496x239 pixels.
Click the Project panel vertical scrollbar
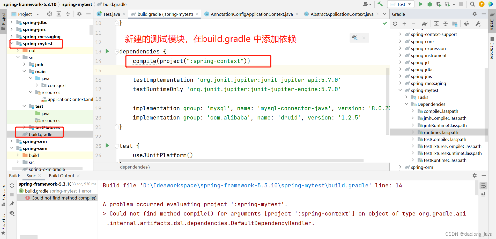(91, 30)
